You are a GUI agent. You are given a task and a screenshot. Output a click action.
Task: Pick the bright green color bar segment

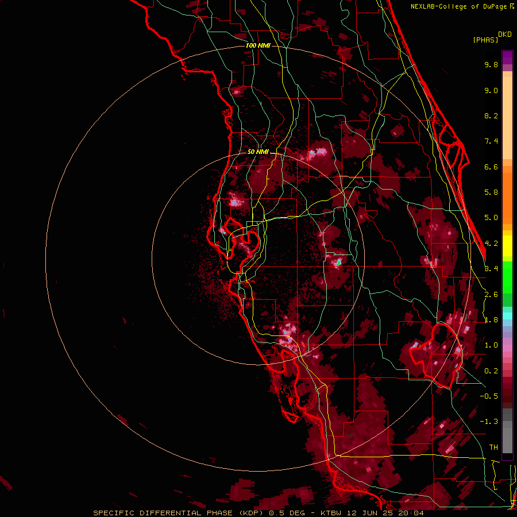coord(507,277)
